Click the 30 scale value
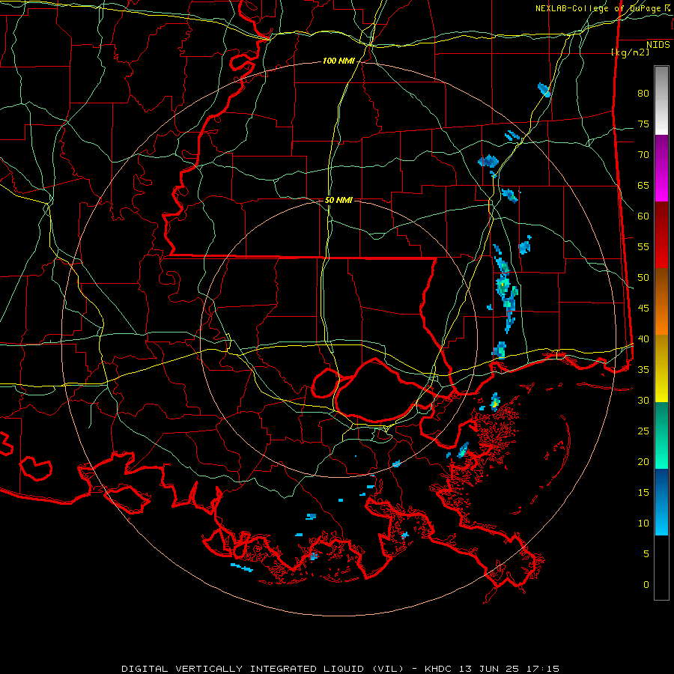Screen dimensions: 674x674 pyautogui.click(x=643, y=401)
